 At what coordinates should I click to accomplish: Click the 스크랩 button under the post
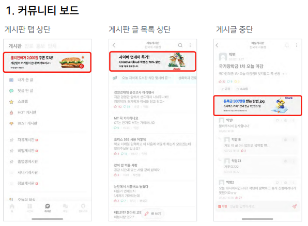[242, 89]
